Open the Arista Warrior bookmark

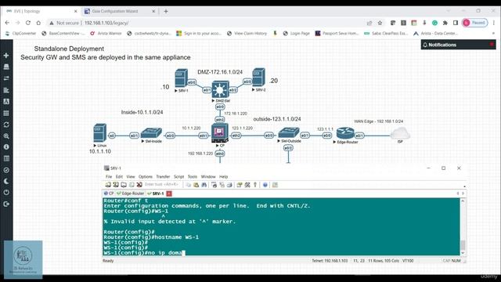pyautogui.click(x=106, y=33)
